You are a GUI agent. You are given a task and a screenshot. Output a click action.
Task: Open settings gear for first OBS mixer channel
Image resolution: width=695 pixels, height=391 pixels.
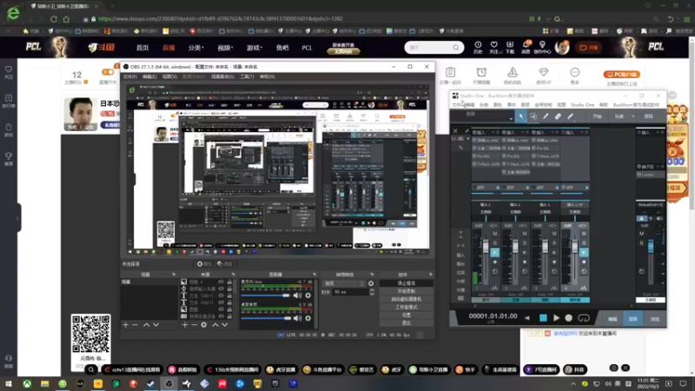pos(308,295)
